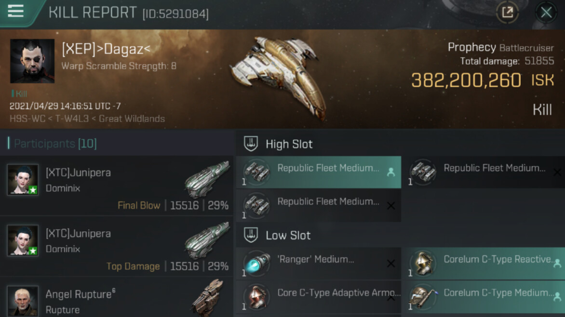The width and height of the screenshot is (565, 317).
Task: Open the hamburger menu
Action: pos(15,11)
